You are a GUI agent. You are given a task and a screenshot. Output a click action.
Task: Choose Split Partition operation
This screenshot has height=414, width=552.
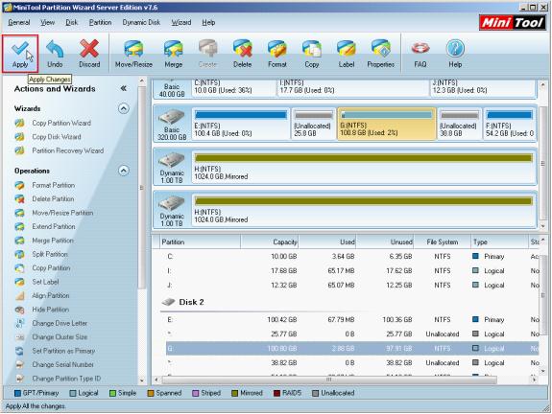tap(50, 254)
